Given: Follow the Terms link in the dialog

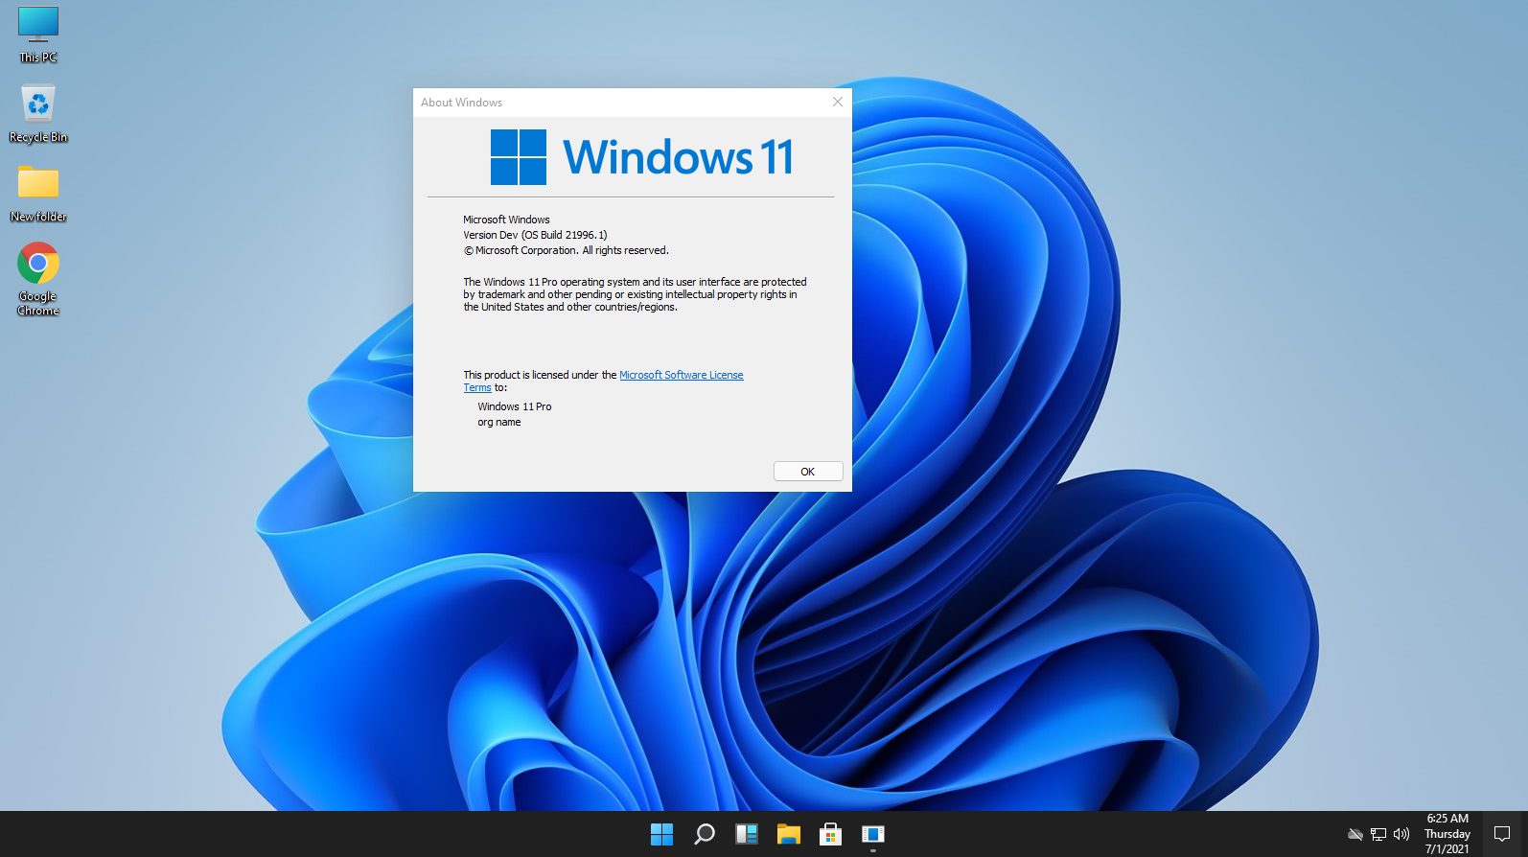Looking at the screenshot, I should click(x=477, y=387).
